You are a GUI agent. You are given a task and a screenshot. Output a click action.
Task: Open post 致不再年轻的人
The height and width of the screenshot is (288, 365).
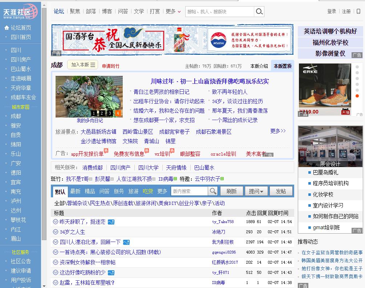point(230,92)
